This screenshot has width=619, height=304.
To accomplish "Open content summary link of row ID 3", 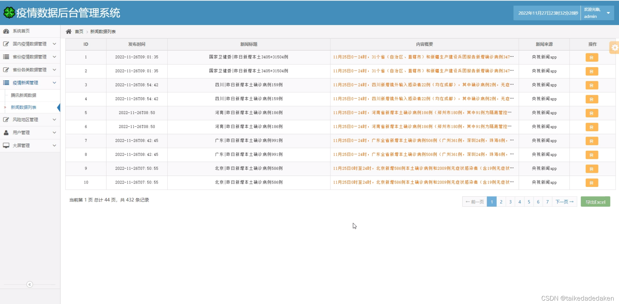I will coord(423,85).
